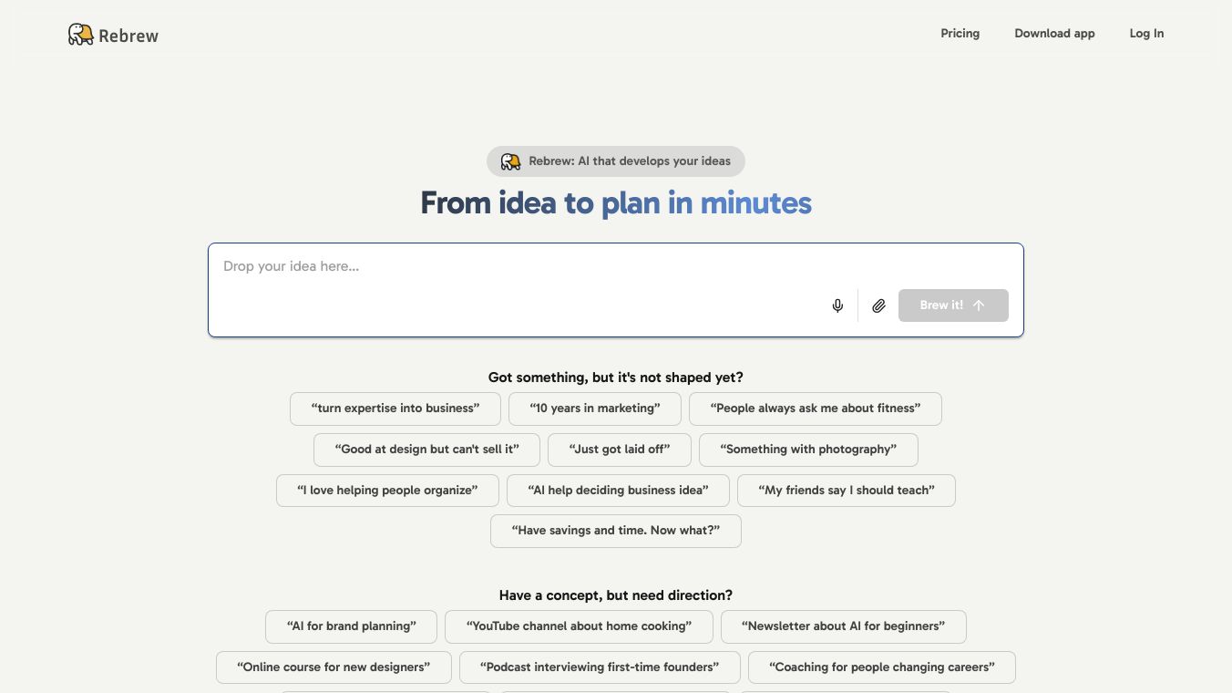Screen dimensions: 1232x693
Task: Go to Download app
Action: (1054, 34)
